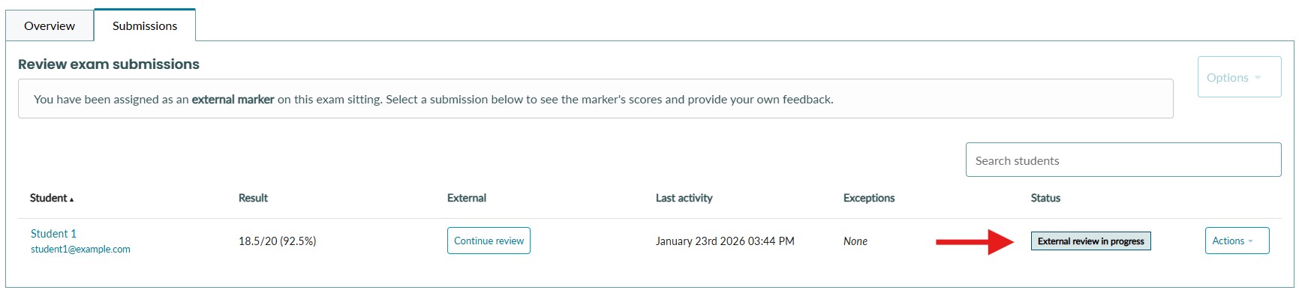Screen dimensions: 1308x308
Task: Select the Submissions tab
Action: (x=145, y=25)
